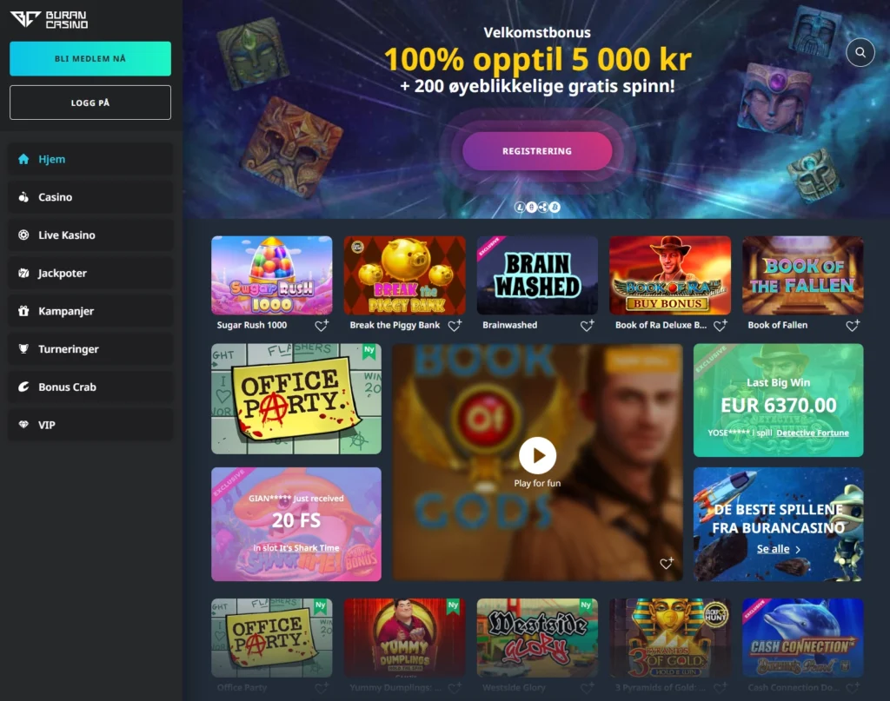Click the Logg på button
Screen dimensions: 890x701
coord(90,103)
